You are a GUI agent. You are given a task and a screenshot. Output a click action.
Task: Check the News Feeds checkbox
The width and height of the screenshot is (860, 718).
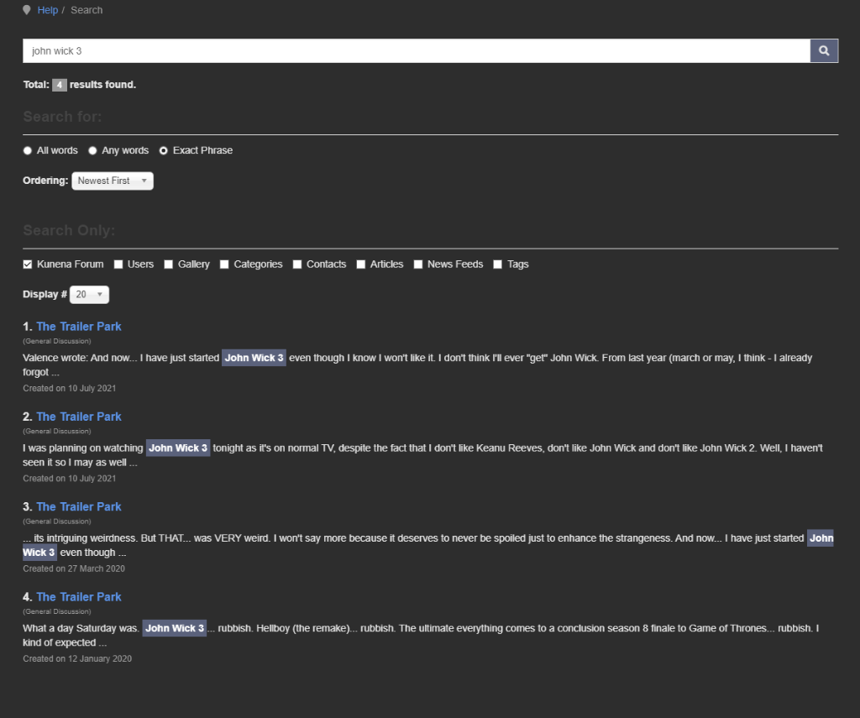(418, 265)
